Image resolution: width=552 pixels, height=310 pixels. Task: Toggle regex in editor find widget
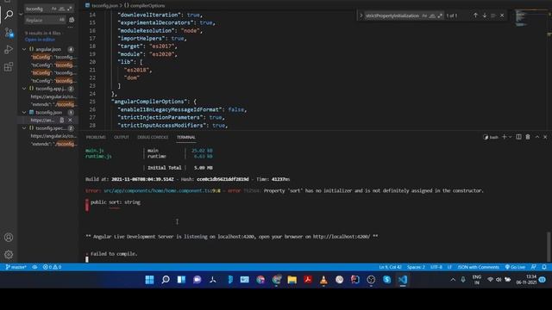tap(440, 15)
